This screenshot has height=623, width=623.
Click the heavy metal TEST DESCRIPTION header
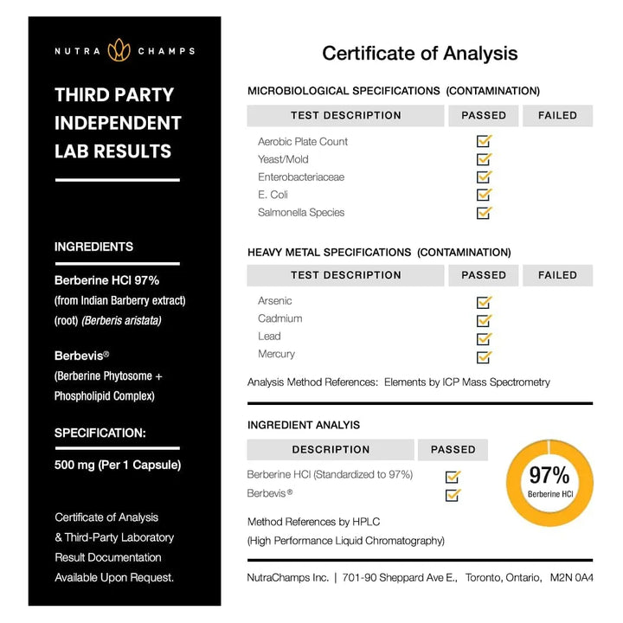coord(345,275)
